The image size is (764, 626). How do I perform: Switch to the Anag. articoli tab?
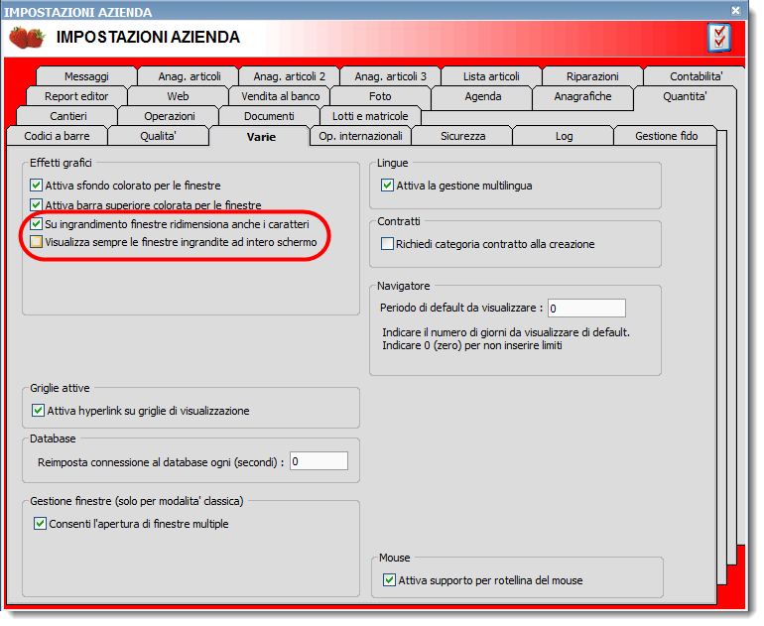tap(190, 76)
